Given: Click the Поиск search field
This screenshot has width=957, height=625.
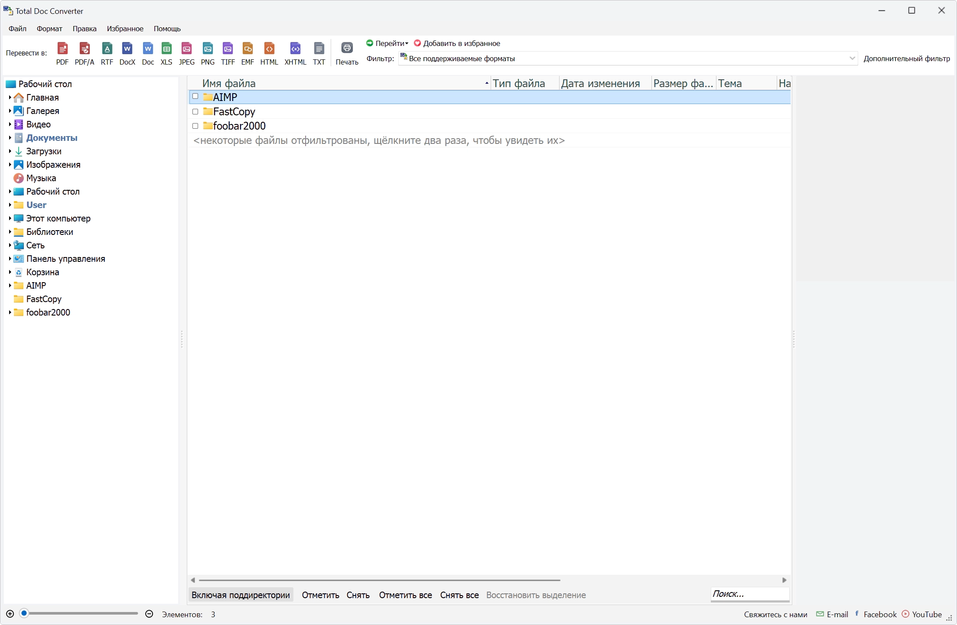Looking at the screenshot, I should 750,594.
